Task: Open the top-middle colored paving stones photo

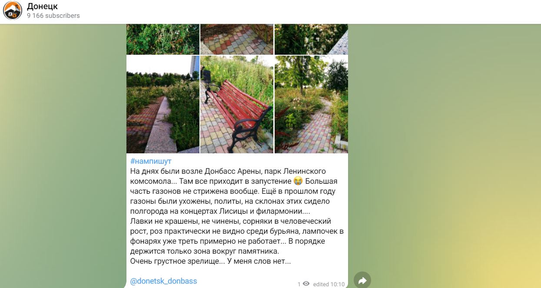Action: coord(237,39)
